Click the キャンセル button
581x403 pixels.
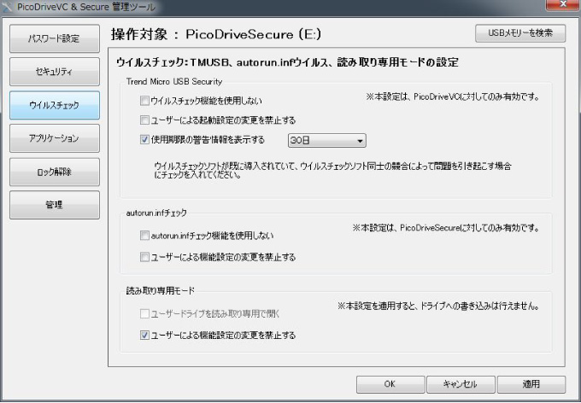[460, 384]
